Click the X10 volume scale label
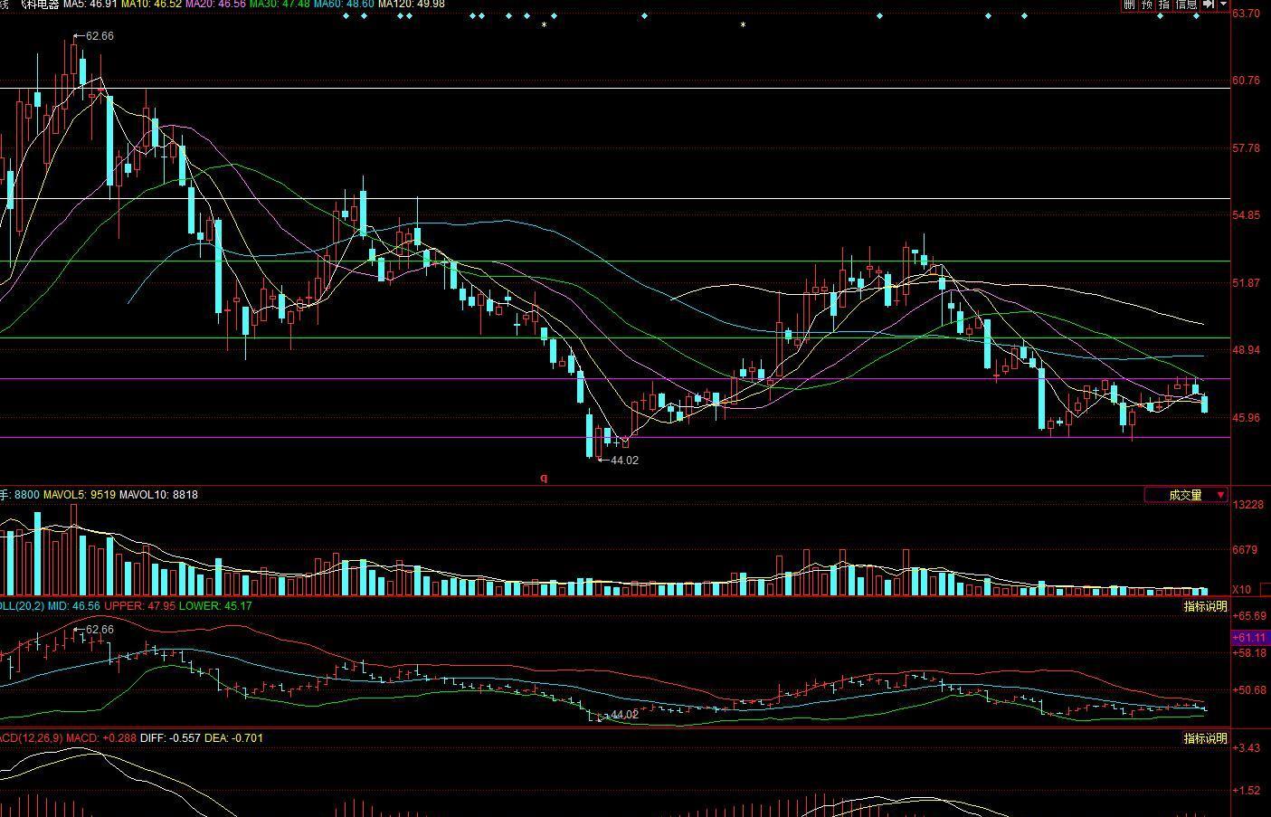The width and height of the screenshot is (1271, 817). [x=1242, y=590]
